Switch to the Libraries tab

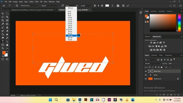click(148, 37)
